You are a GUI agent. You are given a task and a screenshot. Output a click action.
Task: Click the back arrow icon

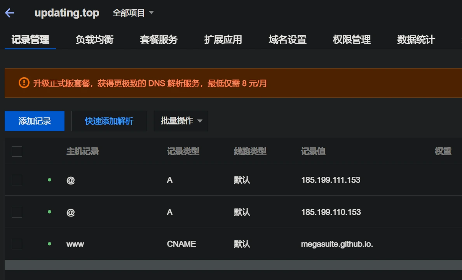point(10,13)
